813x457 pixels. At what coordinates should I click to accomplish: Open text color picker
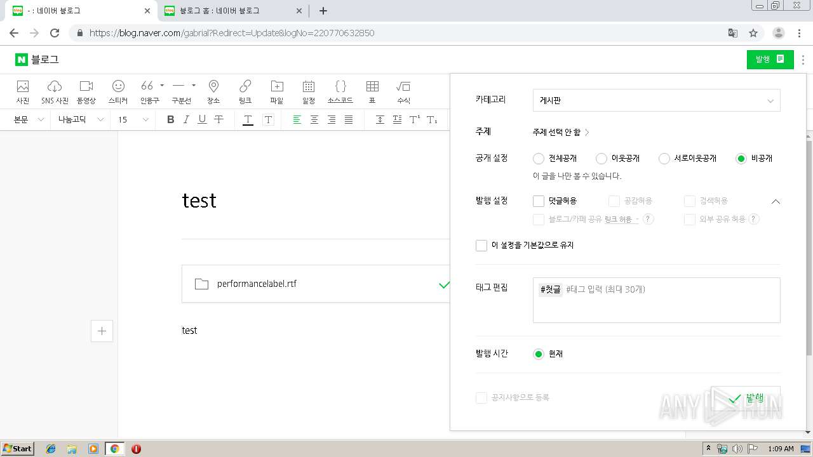click(x=248, y=119)
